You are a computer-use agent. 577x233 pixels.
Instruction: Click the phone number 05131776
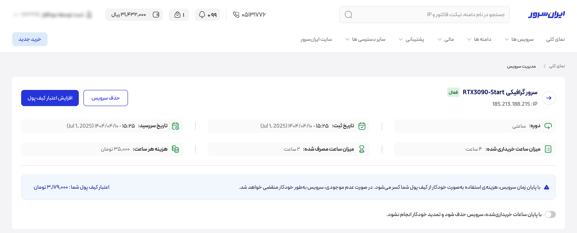pos(254,14)
